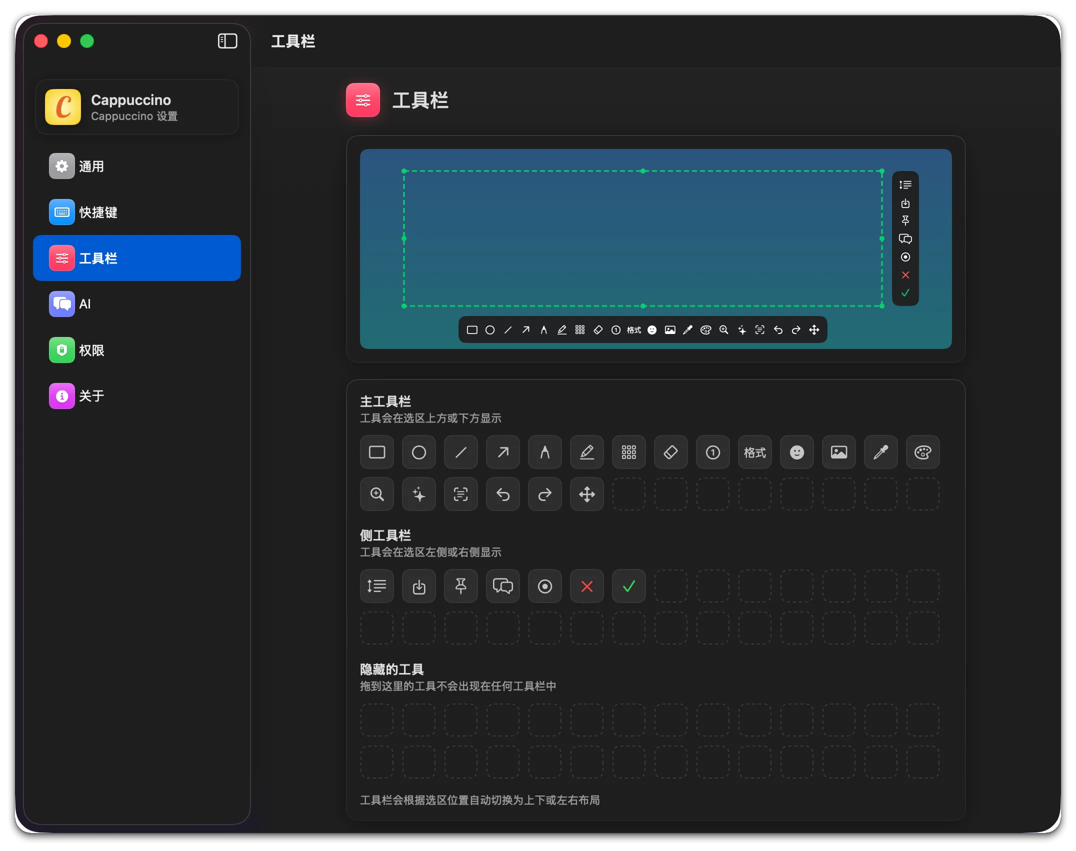This screenshot has width=1076, height=851.
Task: Click the 侧工具栏 section heading
Action: point(385,535)
